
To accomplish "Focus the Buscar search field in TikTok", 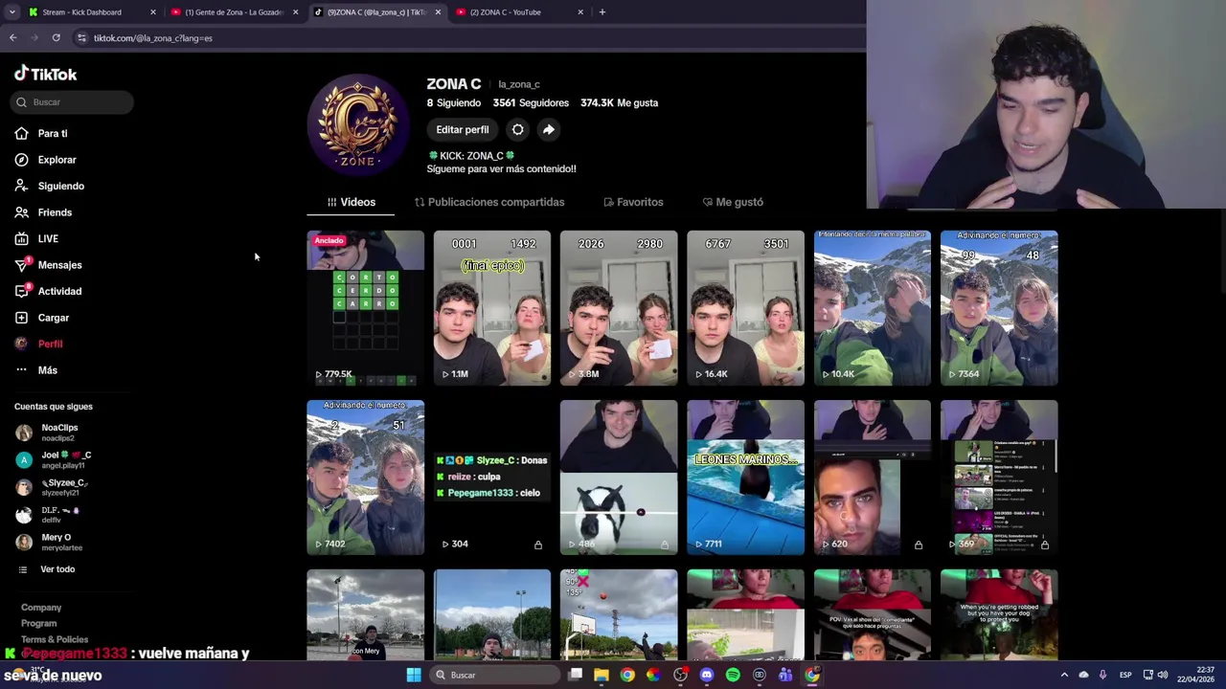I will [x=74, y=101].
